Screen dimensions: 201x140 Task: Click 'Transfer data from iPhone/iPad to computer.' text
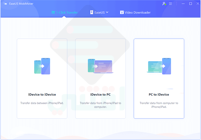100,105
